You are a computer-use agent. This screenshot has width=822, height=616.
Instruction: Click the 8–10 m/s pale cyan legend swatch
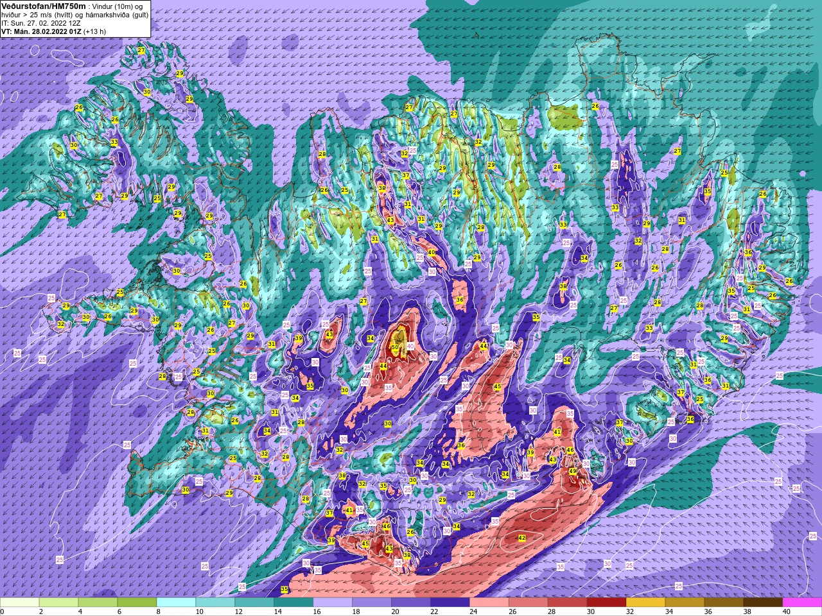[x=177, y=603]
